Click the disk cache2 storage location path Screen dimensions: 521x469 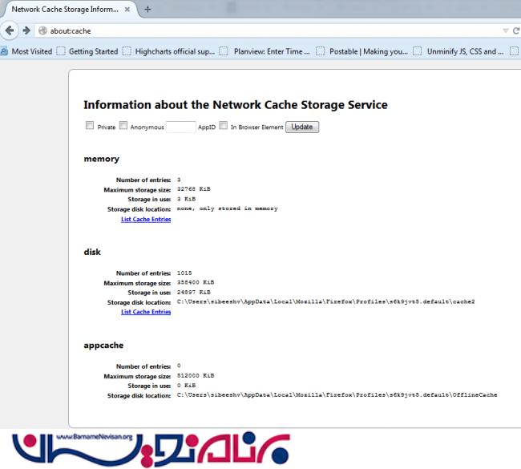click(x=325, y=301)
